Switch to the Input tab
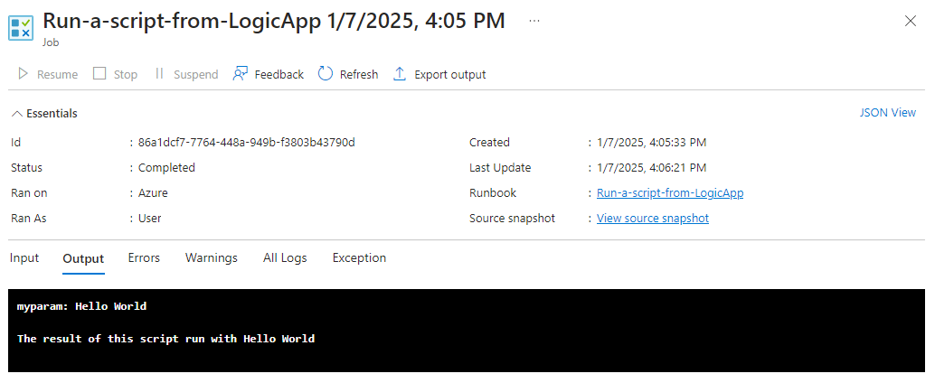The image size is (935, 383). click(x=24, y=258)
